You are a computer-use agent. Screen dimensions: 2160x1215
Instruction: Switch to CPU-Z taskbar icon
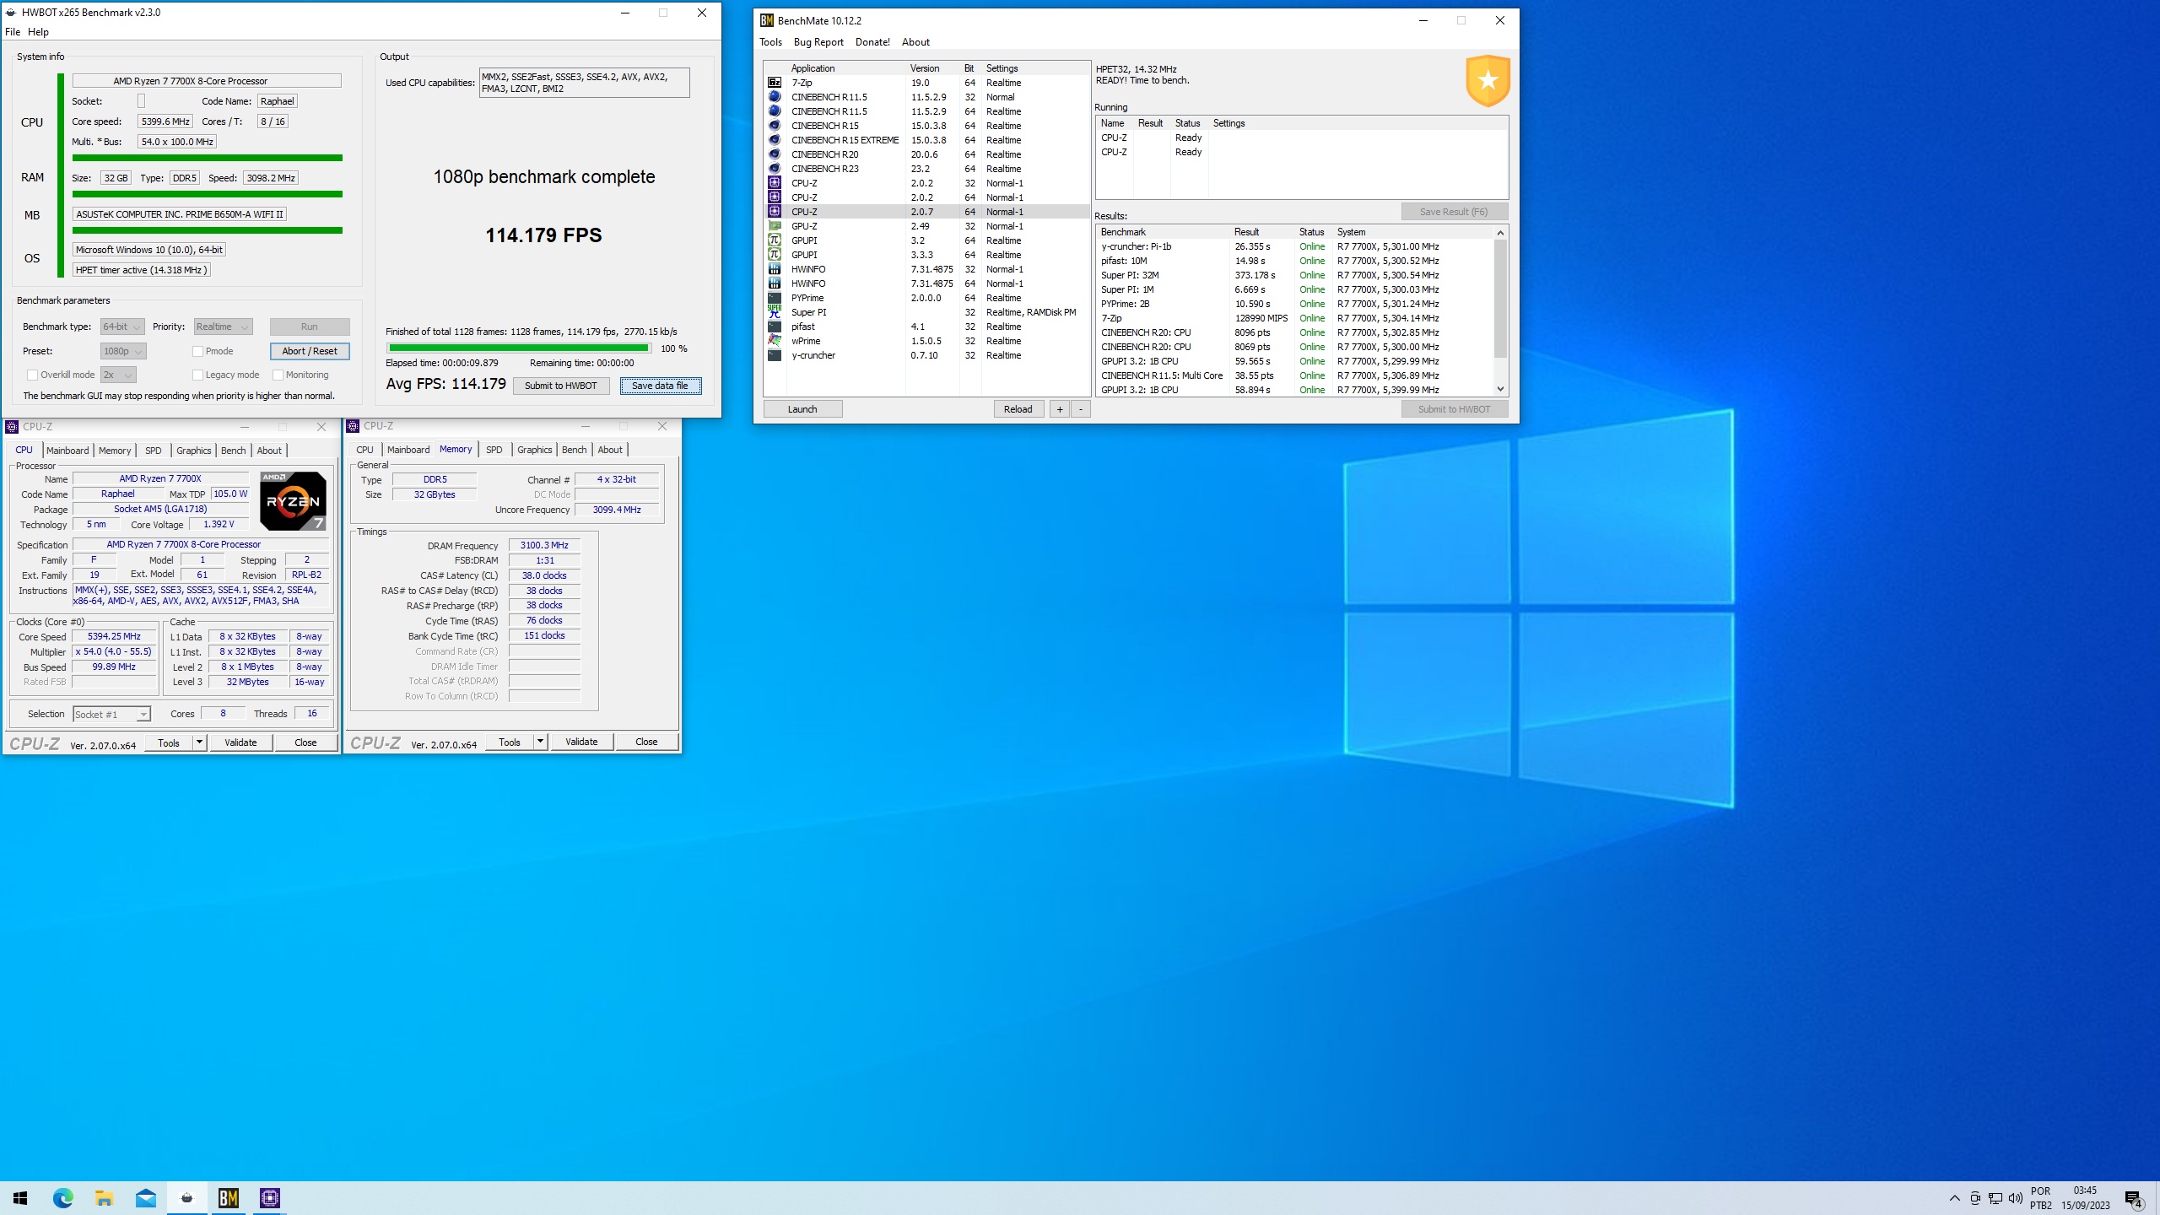coord(269,1198)
